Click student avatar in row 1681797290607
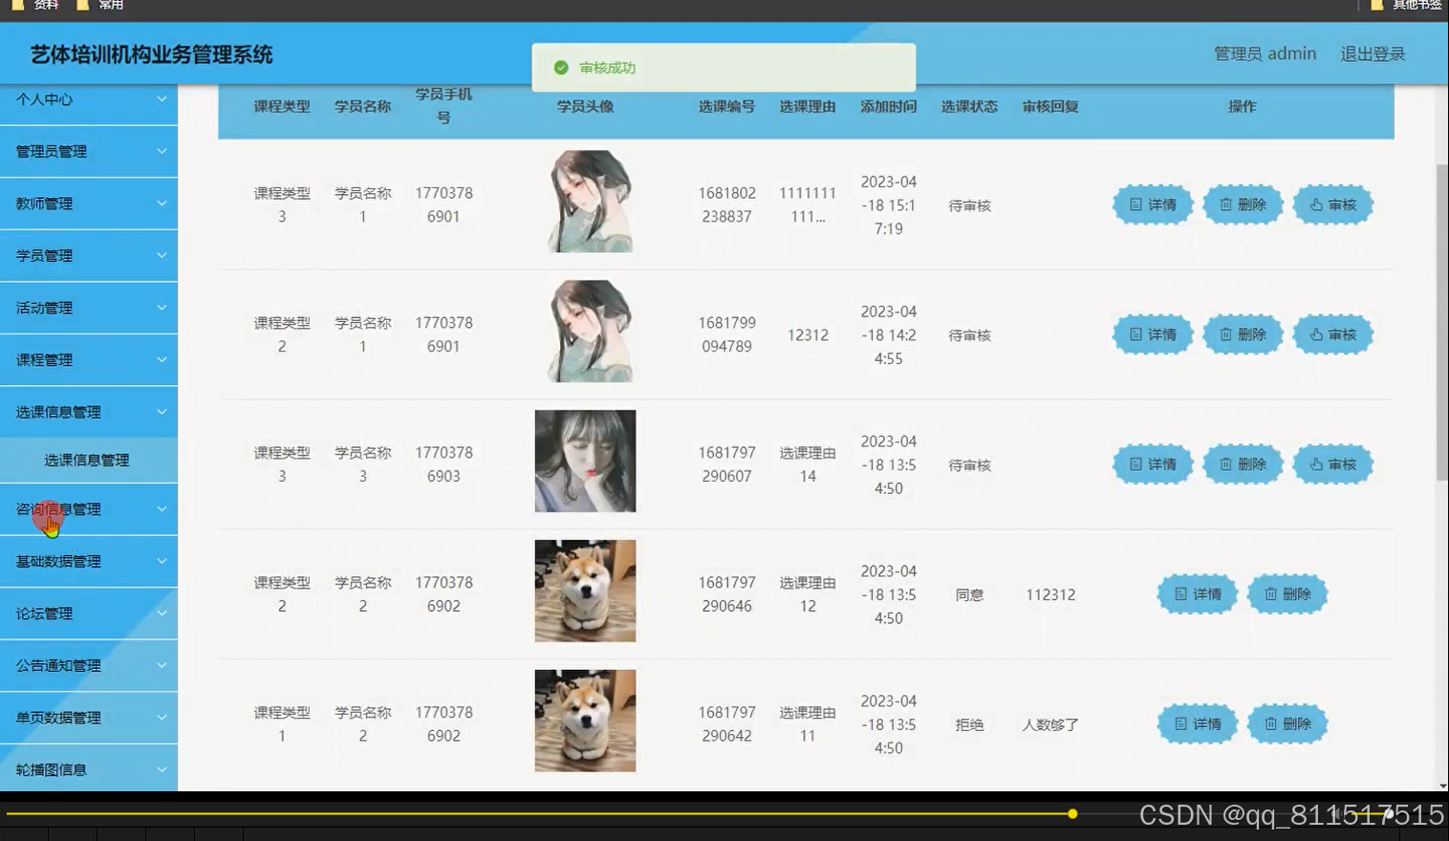Image resolution: width=1449 pixels, height=841 pixels. pyautogui.click(x=585, y=461)
